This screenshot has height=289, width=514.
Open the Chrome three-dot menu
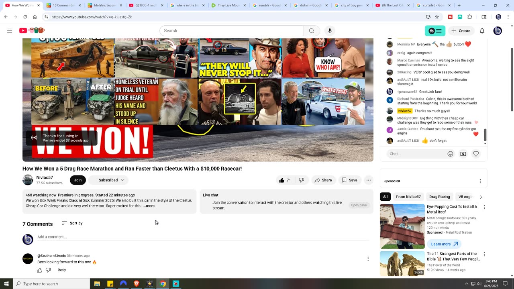coord(508,17)
